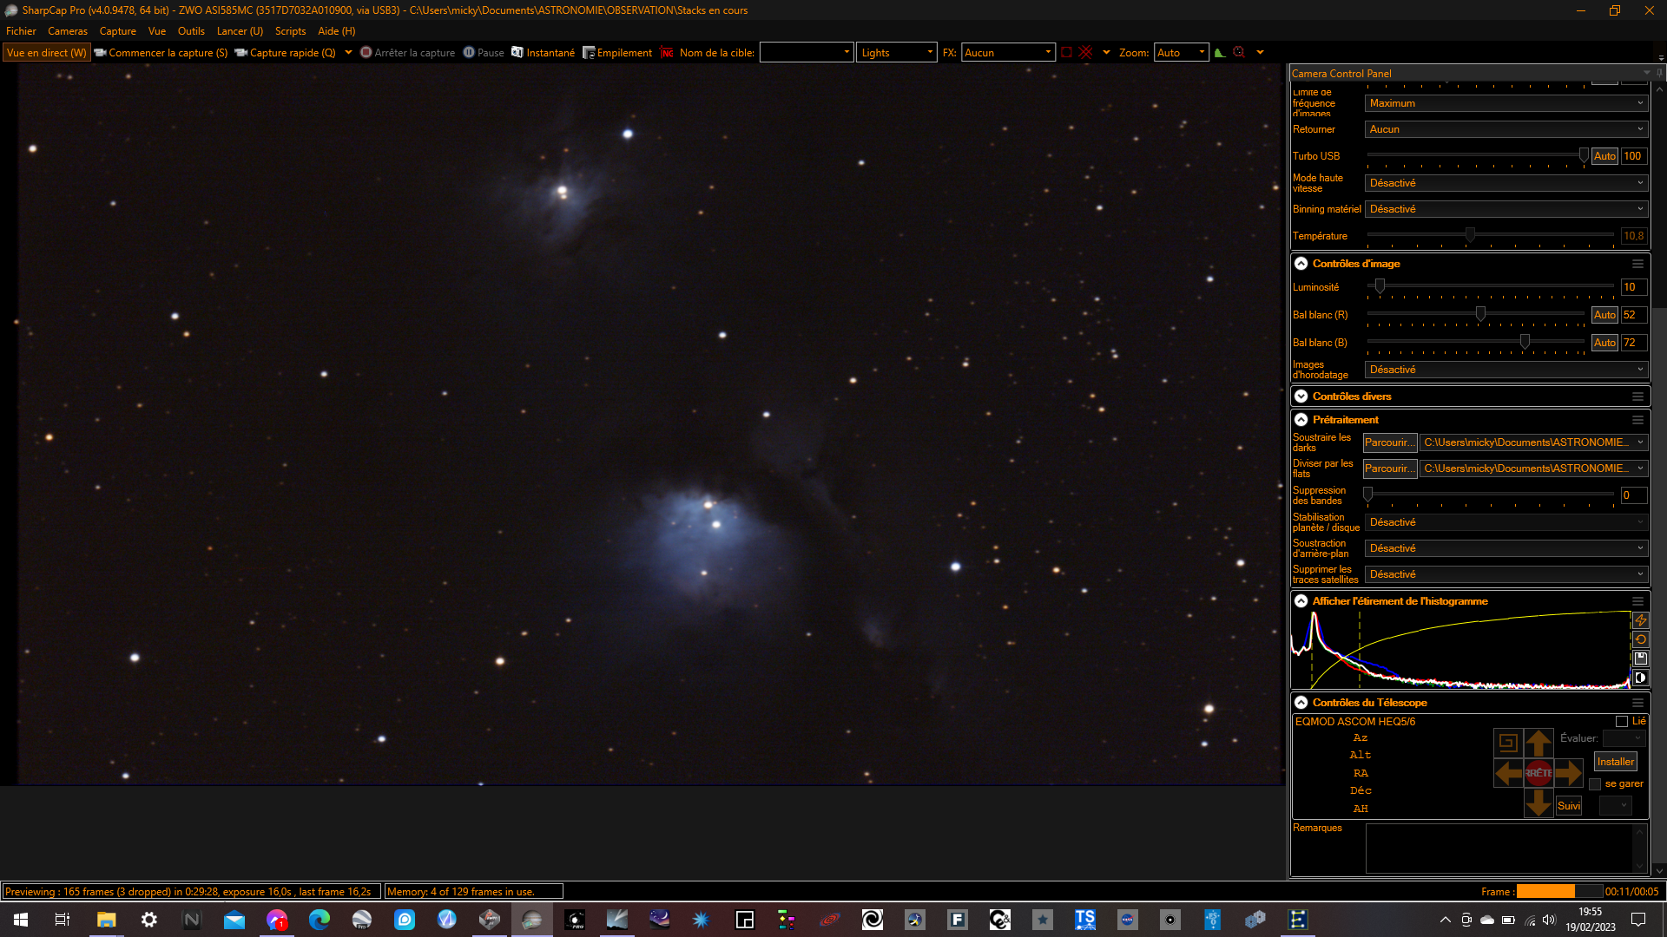Image resolution: width=1667 pixels, height=937 pixels.
Task: Open the Retourner Aucun dropdown
Action: click(x=1506, y=129)
